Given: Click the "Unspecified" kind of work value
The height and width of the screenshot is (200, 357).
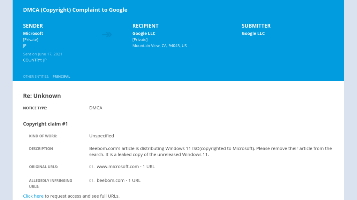Looking at the screenshot, I should pyautogui.click(x=101, y=136).
